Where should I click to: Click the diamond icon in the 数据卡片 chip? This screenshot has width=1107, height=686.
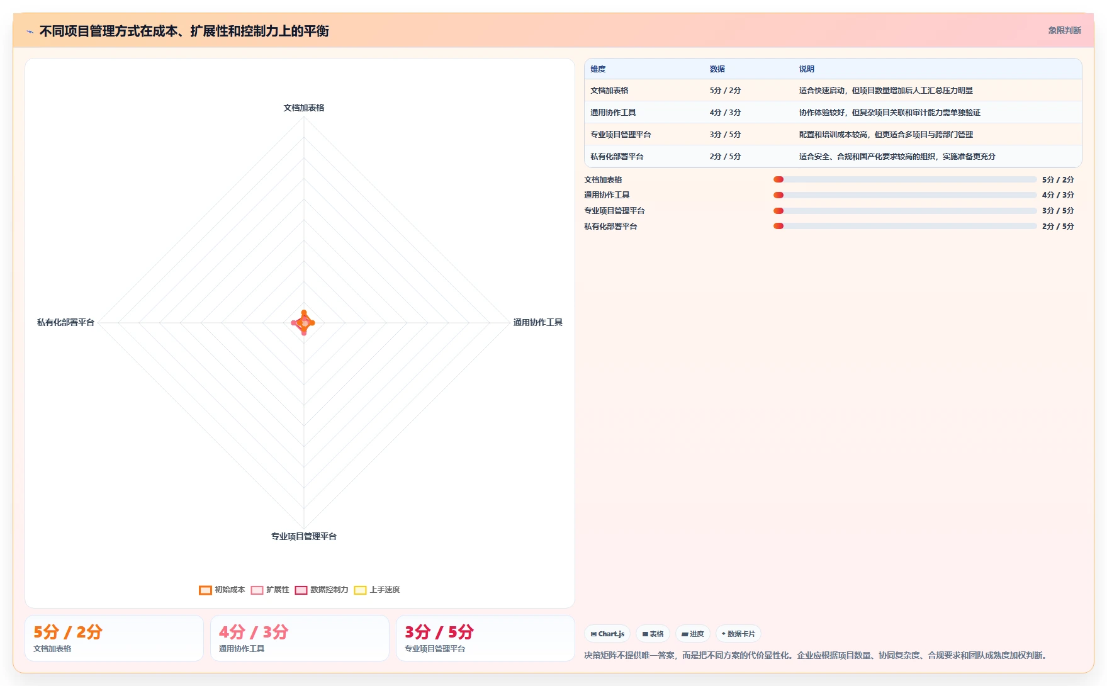tap(724, 634)
